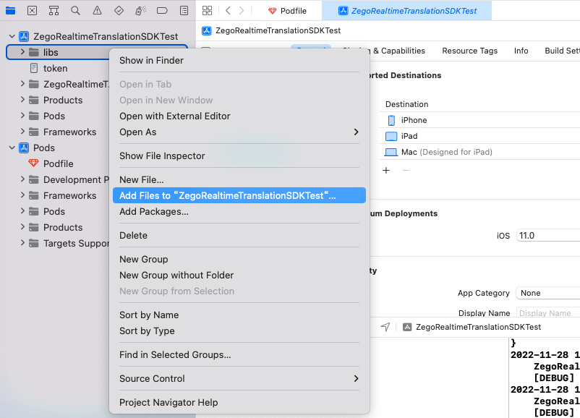Expand the first Products folder

(x=22, y=100)
